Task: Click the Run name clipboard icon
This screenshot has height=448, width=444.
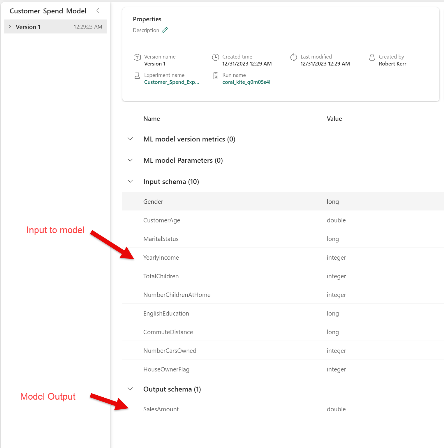Action: click(215, 76)
